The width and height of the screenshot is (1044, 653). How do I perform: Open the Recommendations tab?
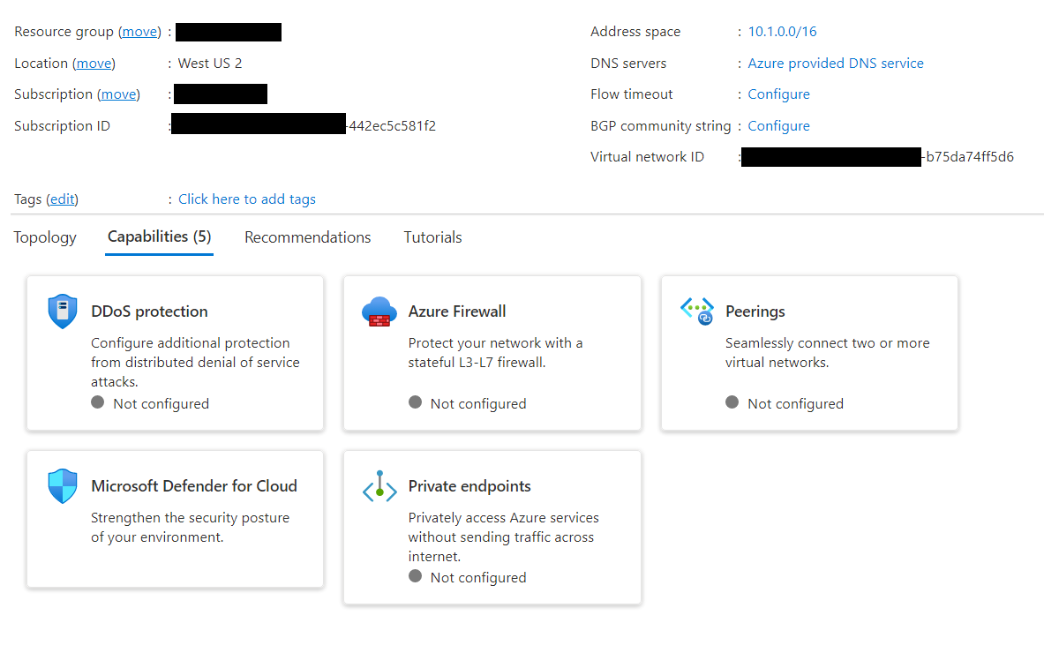coord(308,237)
